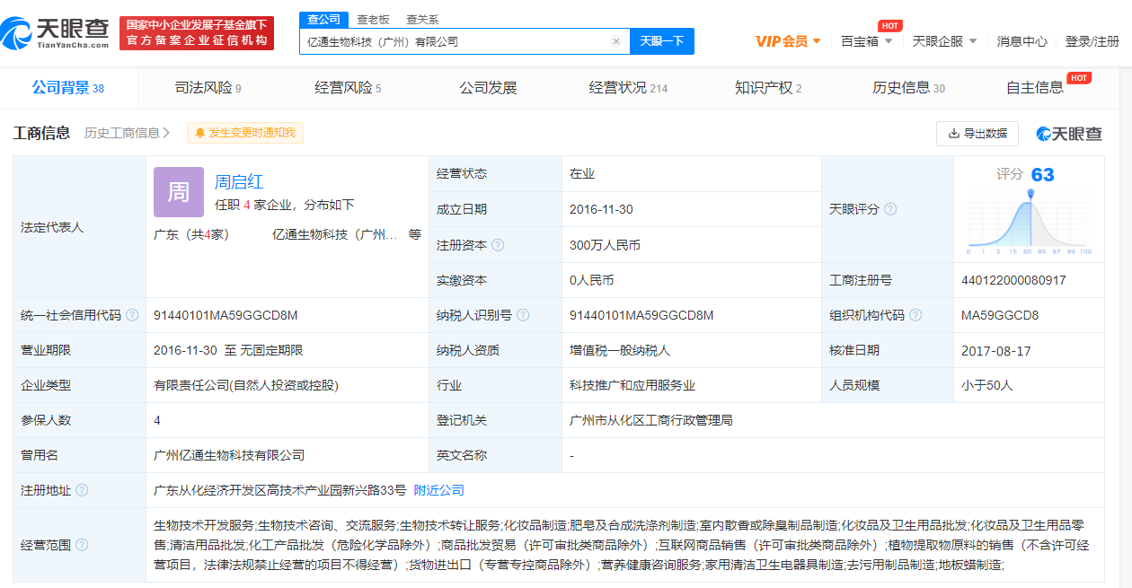Clear the search field with the X icon

click(x=616, y=41)
